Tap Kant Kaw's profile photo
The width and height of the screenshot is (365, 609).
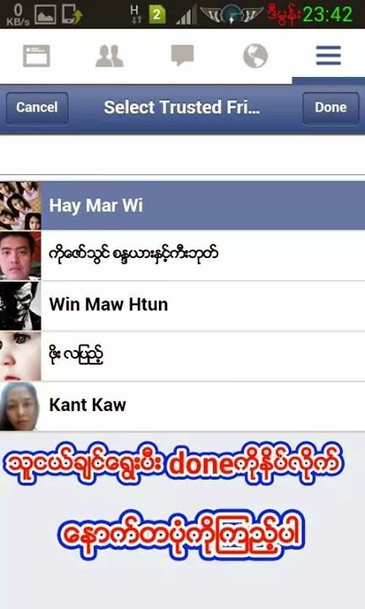(x=20, y=406)
